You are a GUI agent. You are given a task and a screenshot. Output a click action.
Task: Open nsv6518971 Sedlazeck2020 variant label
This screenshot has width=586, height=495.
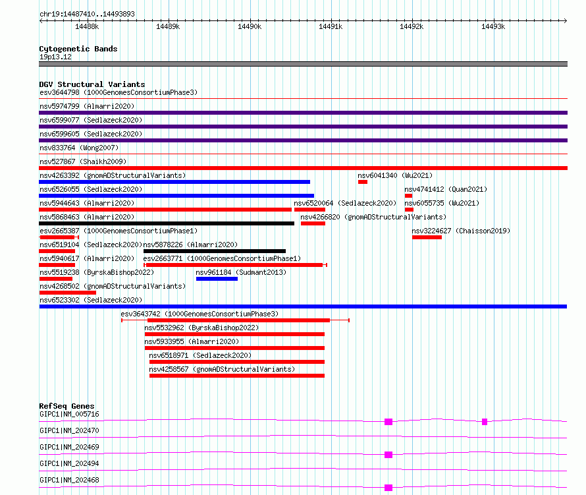click(x=200, y=355)
